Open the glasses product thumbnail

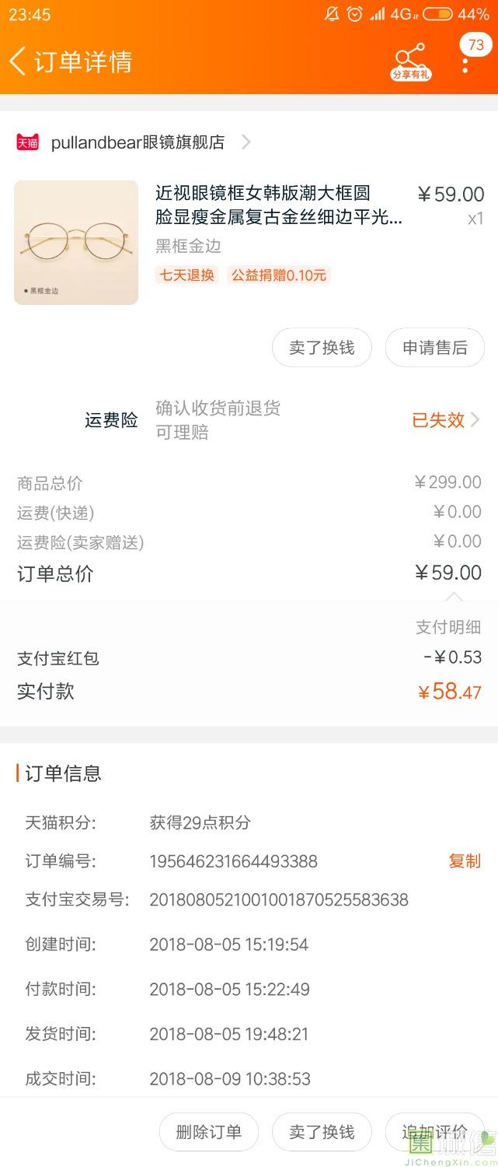coord(76,243)
